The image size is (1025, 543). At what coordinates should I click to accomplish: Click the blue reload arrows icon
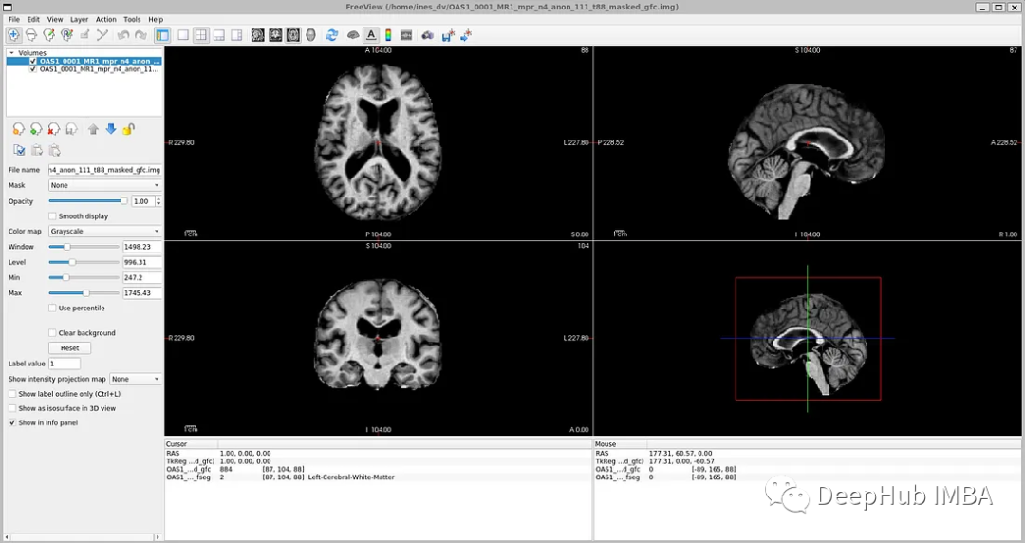pyautogui.click(x=332, y=35)
